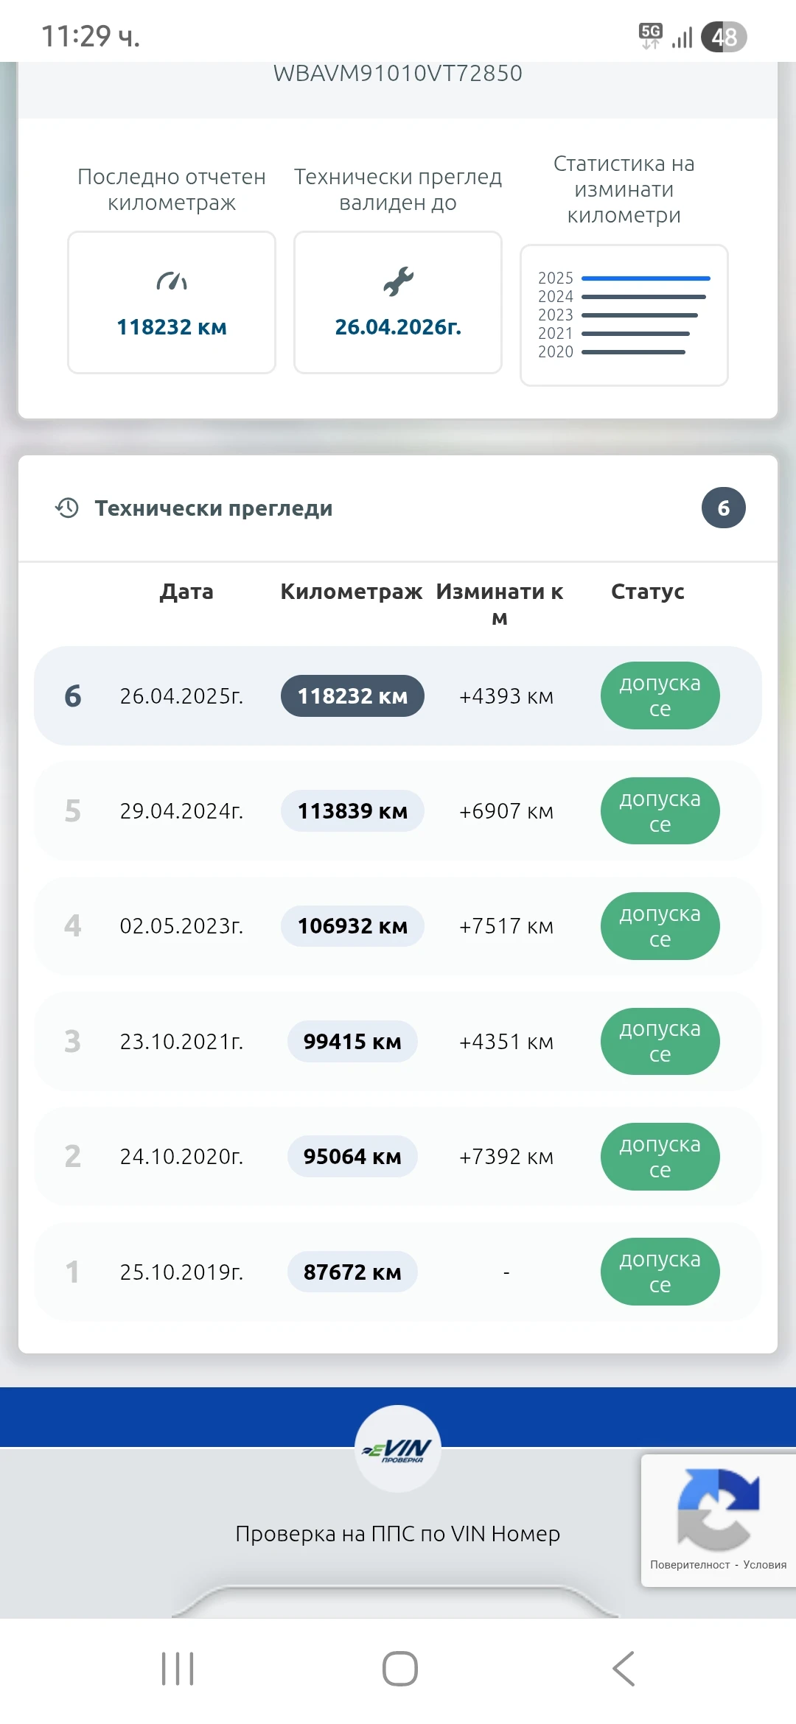
Task: Open the Условия terms link
Action: (764, 1565)
